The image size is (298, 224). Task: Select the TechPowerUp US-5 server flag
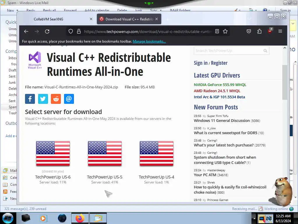(x=105, y=153)
